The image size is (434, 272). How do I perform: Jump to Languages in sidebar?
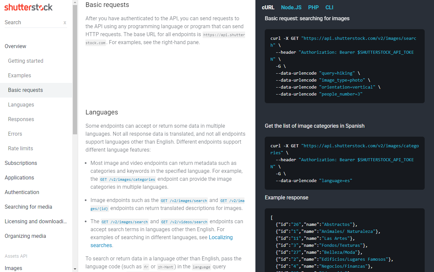[21, 104]
